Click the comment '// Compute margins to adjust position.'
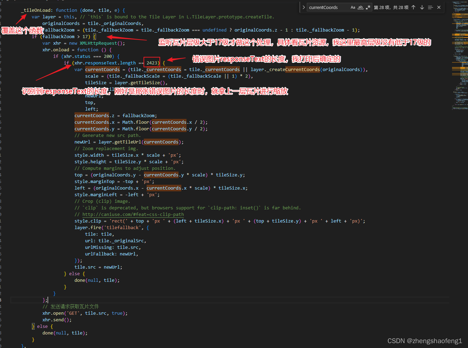The image size is (468, 348). pyautogui.click(x=125, y=168)
